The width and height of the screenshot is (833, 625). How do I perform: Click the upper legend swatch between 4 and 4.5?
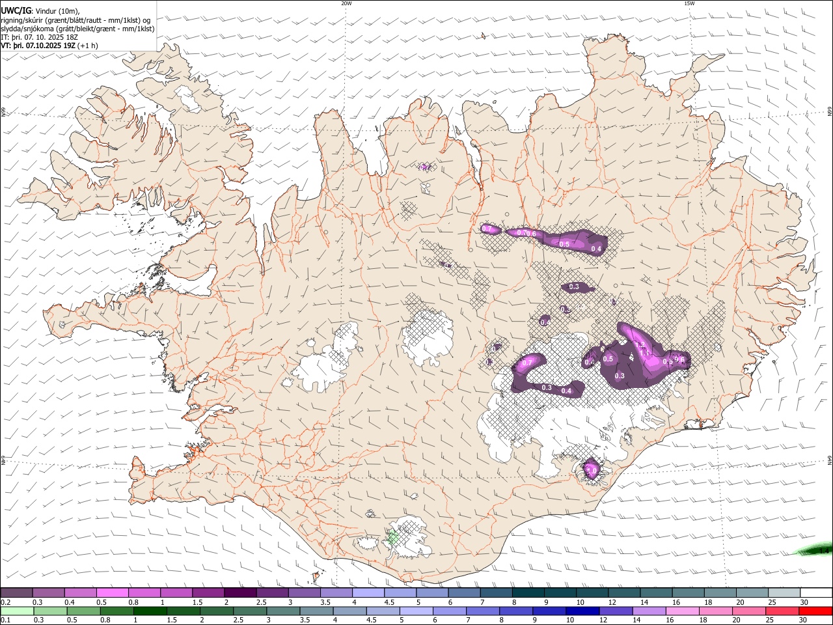tap(368, 592)
